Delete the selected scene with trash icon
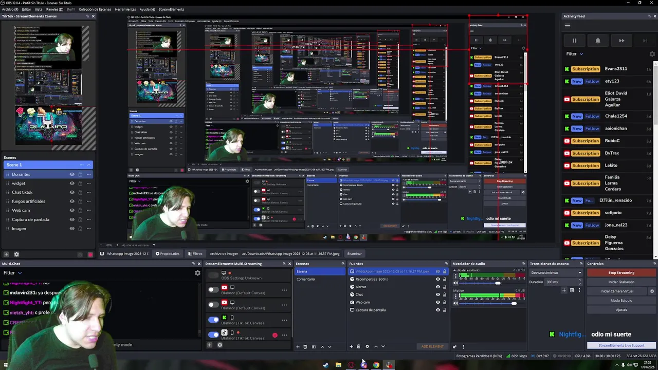This screenshot has height=370, width=658. pos(305,346)
